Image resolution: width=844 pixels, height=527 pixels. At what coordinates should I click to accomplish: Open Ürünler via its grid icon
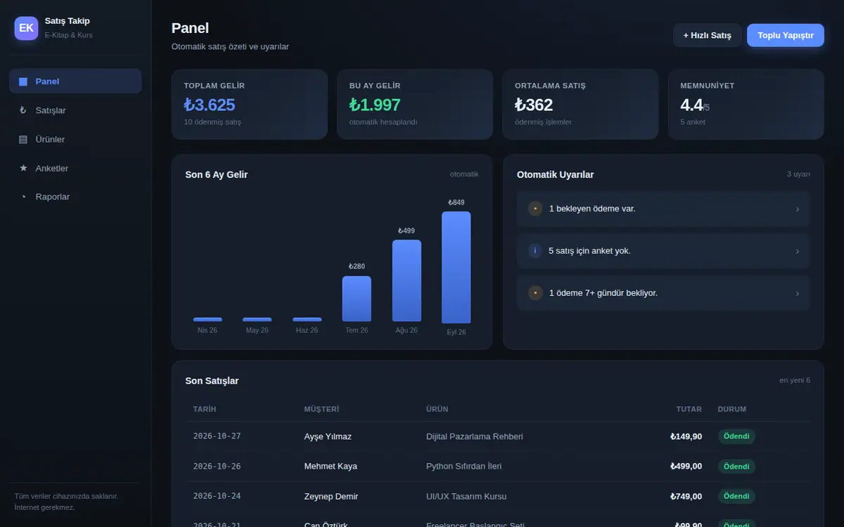click(x=23, y=139)
